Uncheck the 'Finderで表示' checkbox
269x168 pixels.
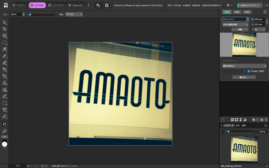point(249,71)
